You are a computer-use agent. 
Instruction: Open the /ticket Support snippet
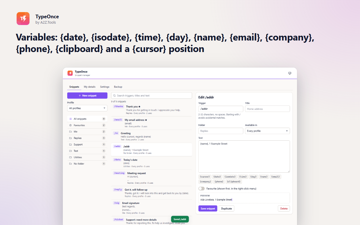click(152, 221)
